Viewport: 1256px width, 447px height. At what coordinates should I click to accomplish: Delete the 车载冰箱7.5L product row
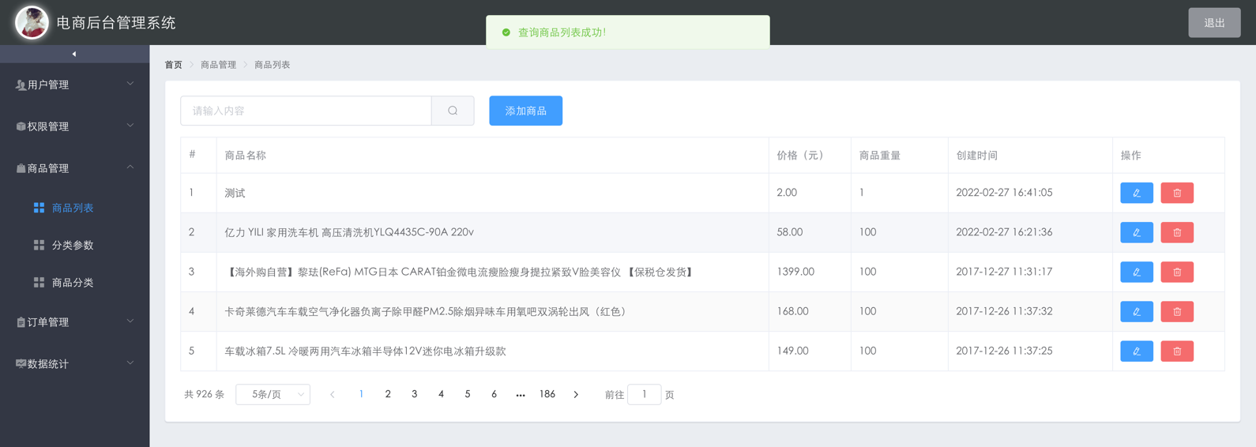pyautogui.click(x=1176, y=351)
